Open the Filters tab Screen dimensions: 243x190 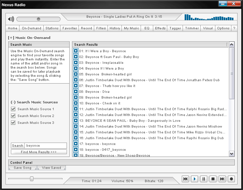[101, 28]
